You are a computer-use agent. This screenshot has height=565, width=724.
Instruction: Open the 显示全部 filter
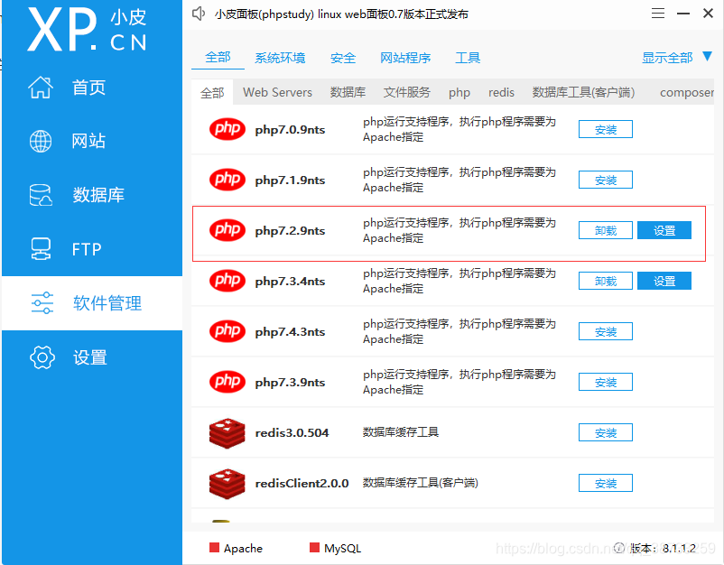point(667,58)
